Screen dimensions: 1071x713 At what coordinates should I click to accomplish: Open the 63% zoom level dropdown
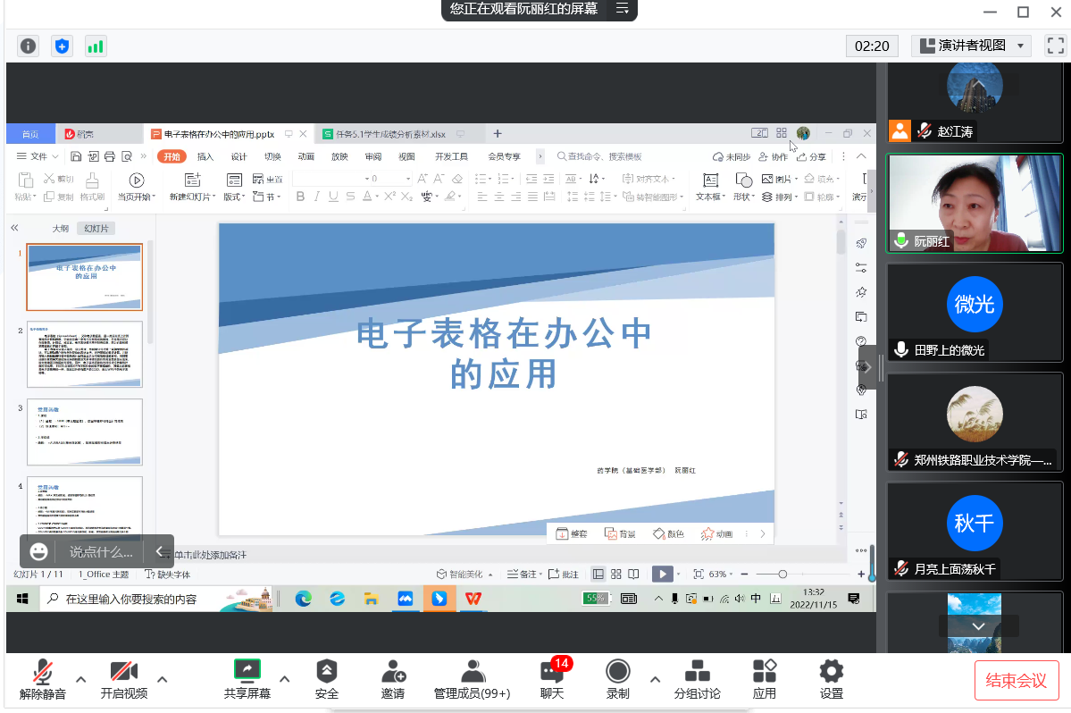click(720, 575)
